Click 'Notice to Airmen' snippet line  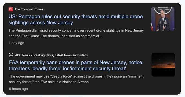tap(49, 82)
